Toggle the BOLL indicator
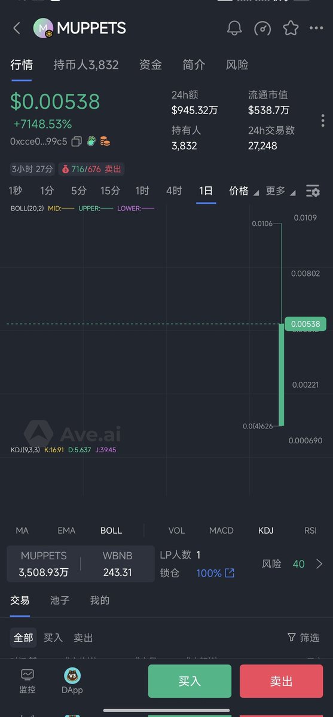Screen dimensions: 333x717 (x=111, y=531)
